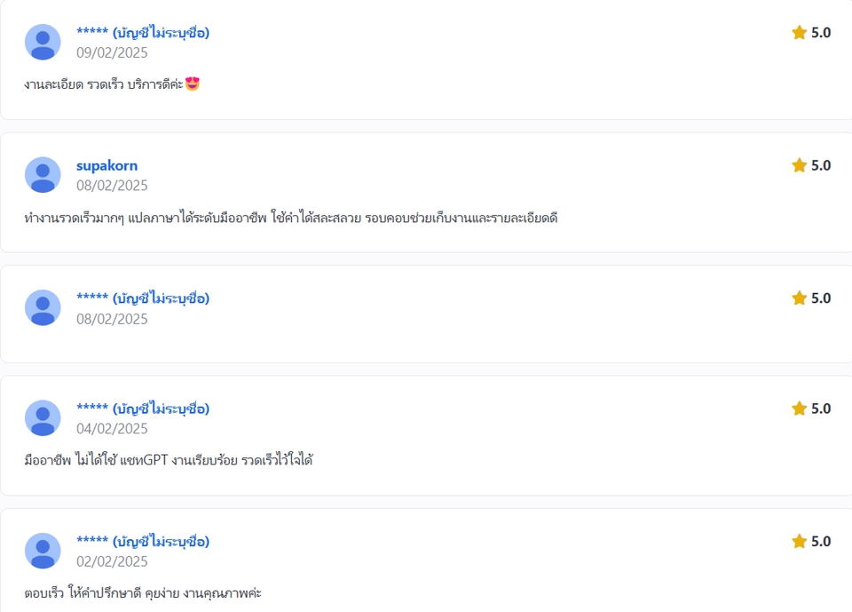Click the 5.0 rating on supakorn's review

tap(821, 165)
